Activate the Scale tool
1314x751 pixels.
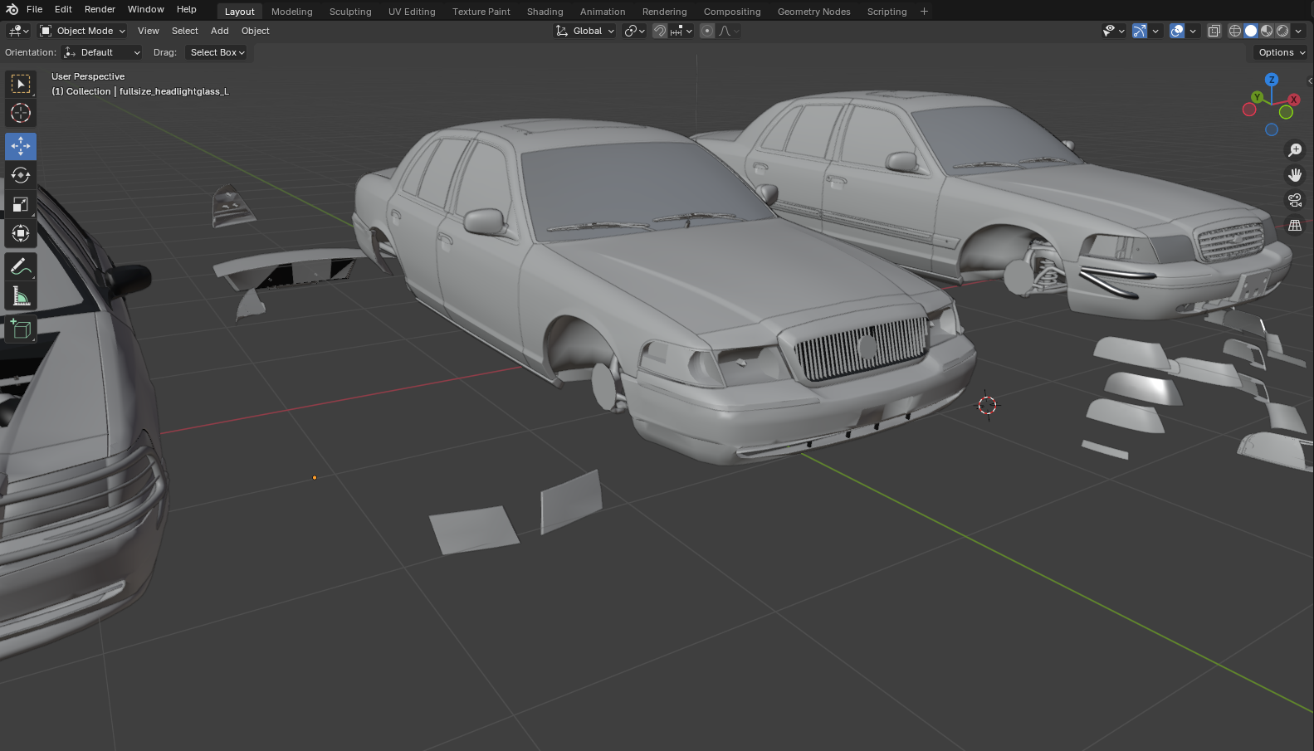21,204
